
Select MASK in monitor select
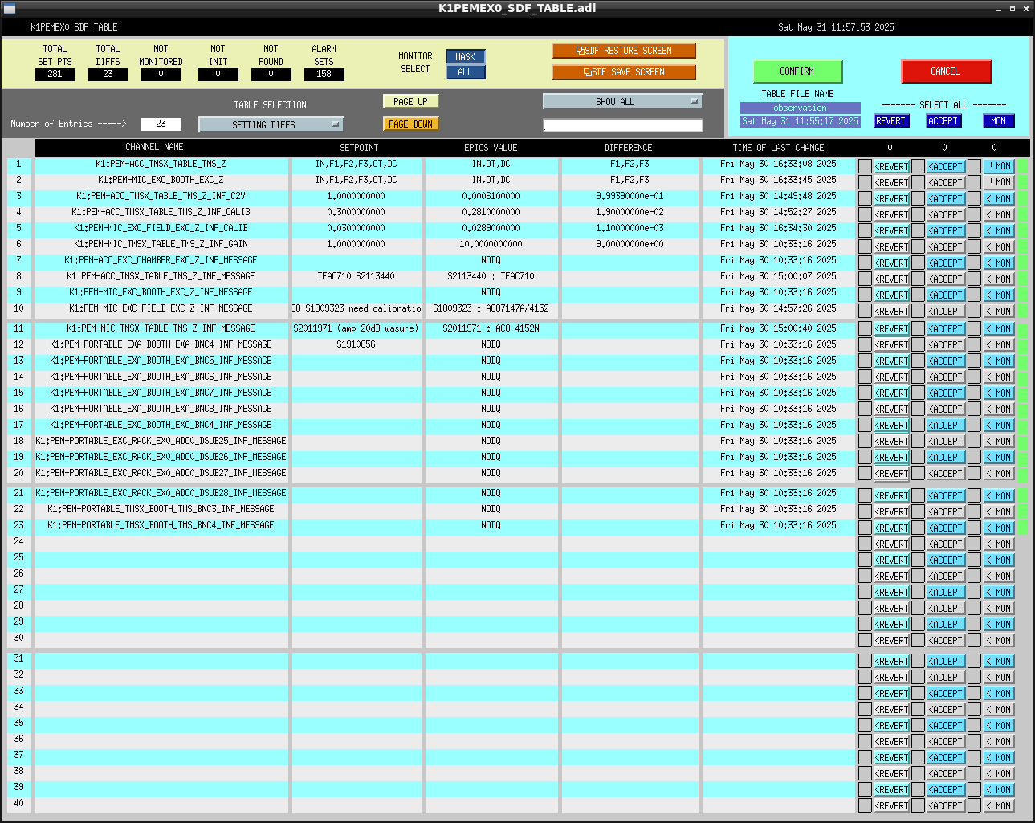pyautogui.click(x=465, y=57)
